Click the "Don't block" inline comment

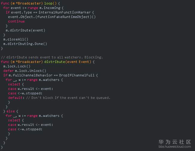point(68,98)
